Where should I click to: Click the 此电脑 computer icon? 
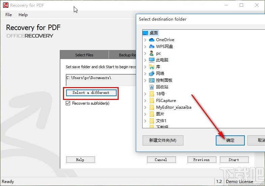coord(152,60)
